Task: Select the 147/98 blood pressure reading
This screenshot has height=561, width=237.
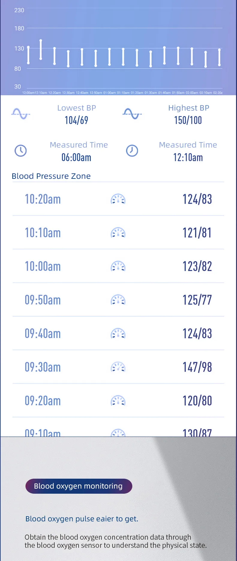Action: pyautogui.click(x=197, y=367)
